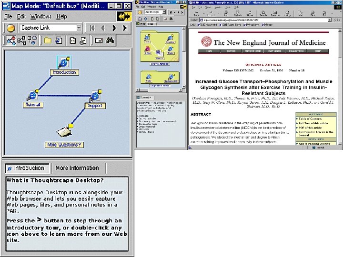Open the Full Text of this article link
Viewport: 343px width, 257px height.
click(x=313, y=123)
